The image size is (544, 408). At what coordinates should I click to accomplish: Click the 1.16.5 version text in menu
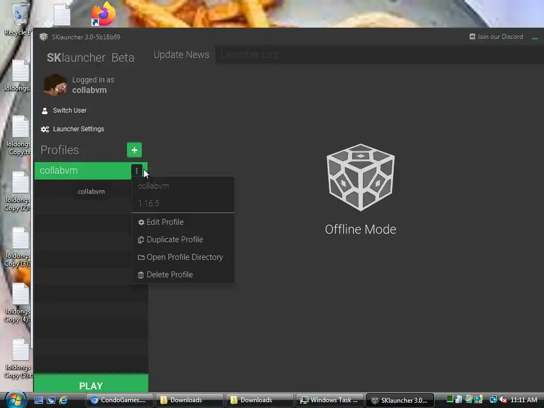[149, 203]
